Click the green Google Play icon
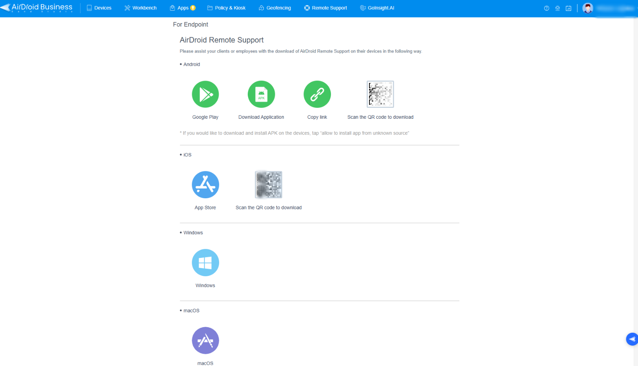638x366 pixels. tap(205, 94)
